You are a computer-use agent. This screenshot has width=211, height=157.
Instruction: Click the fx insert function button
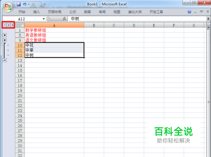65,19
